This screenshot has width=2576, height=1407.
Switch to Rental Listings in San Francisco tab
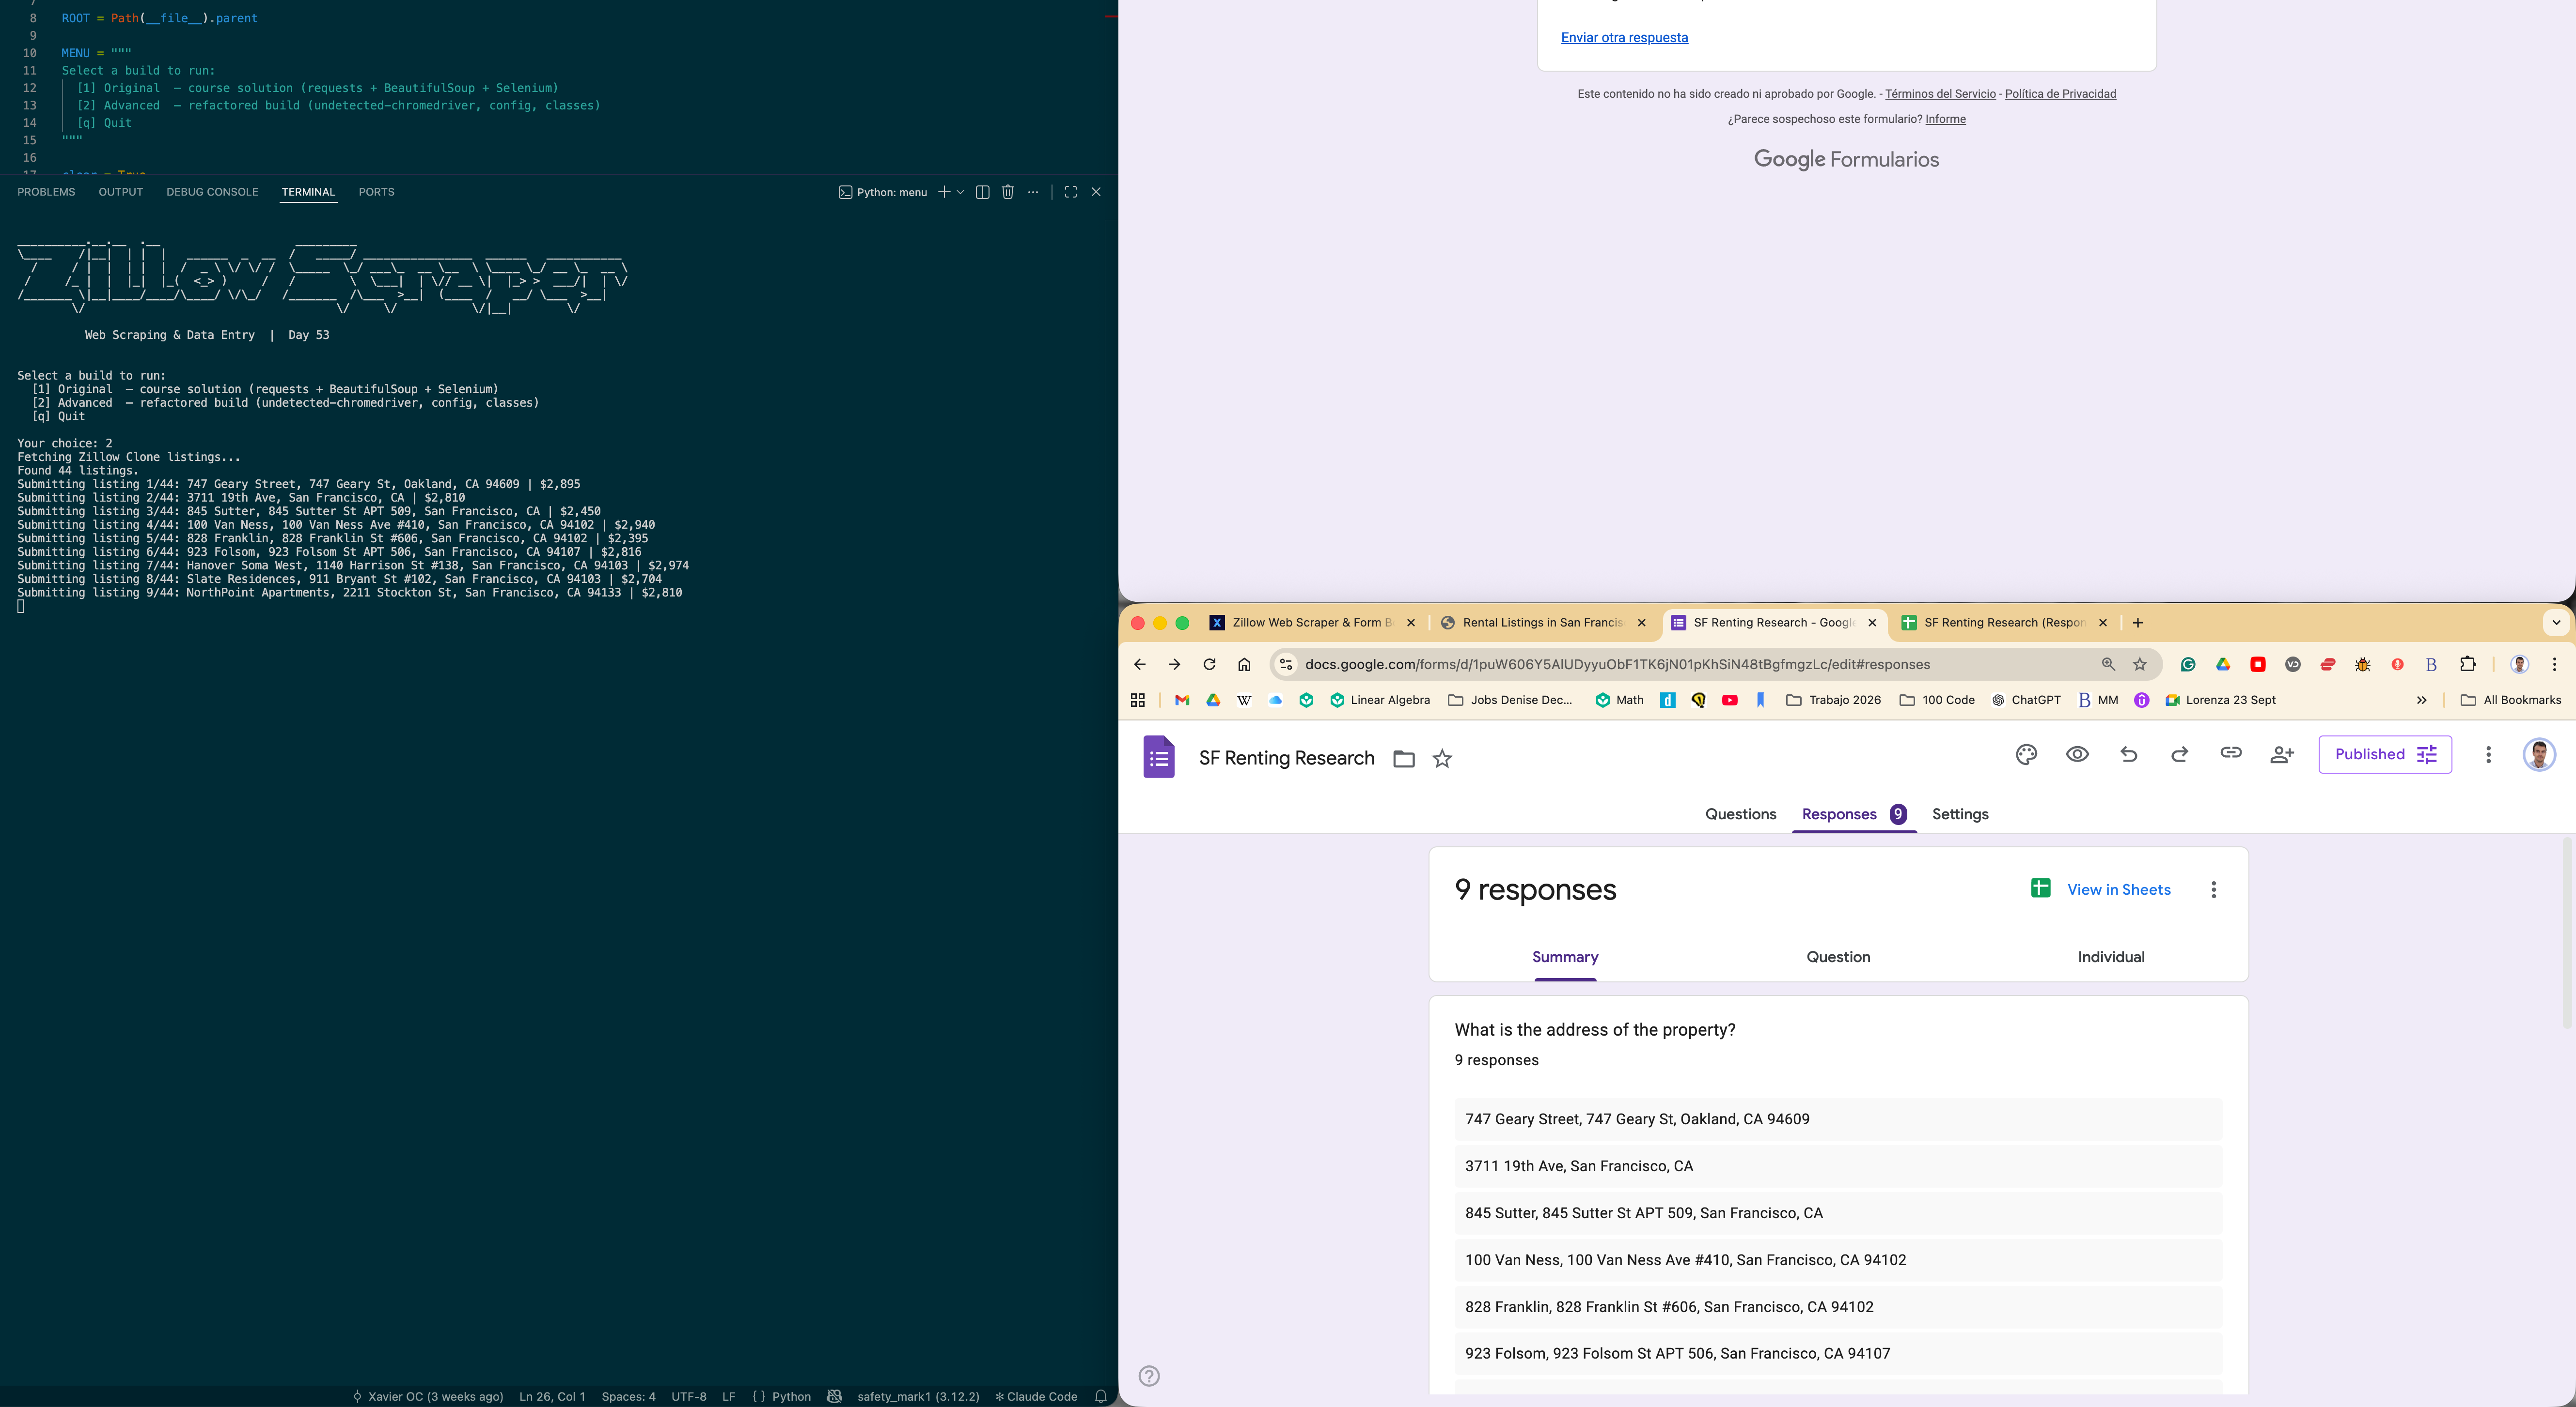[1543, 623]
